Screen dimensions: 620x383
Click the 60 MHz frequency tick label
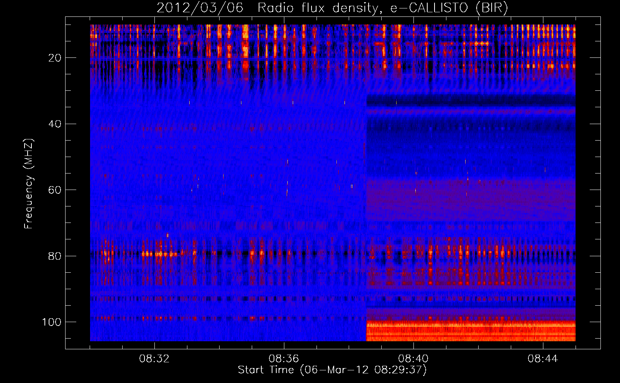tap(55, 190)
